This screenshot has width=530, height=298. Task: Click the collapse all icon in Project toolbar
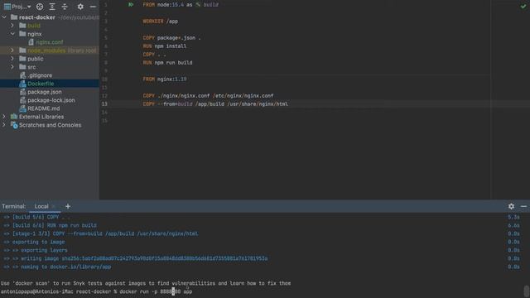(x=65, y=7)
